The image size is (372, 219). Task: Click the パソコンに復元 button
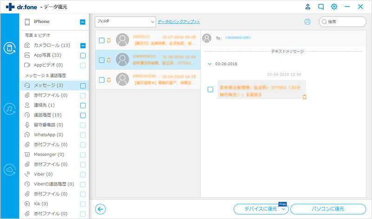(x=328, y=209)
